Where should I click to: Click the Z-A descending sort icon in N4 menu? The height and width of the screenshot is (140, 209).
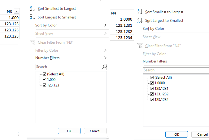point(140,21)
